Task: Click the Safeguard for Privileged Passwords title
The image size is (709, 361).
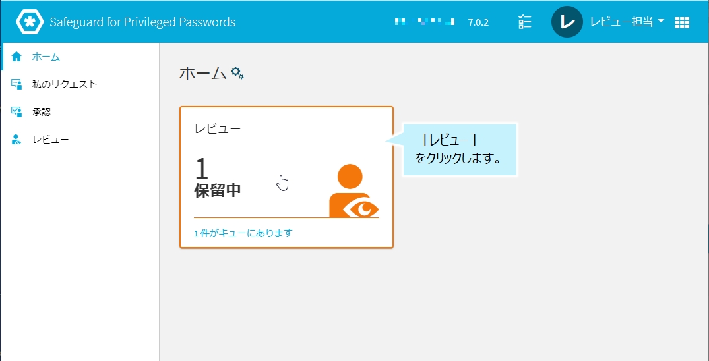Action: point(143,22)
